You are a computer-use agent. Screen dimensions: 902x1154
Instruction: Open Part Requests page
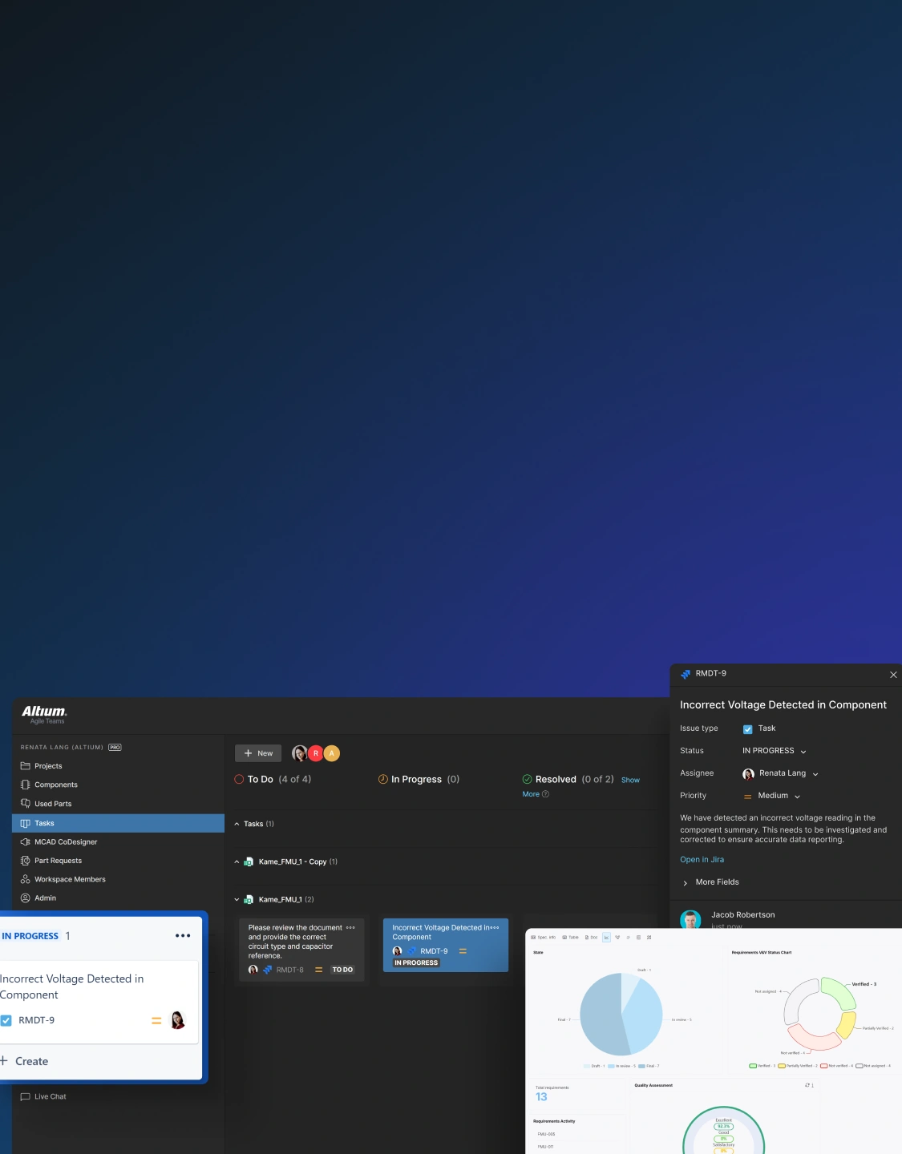(x=58, y=861)
